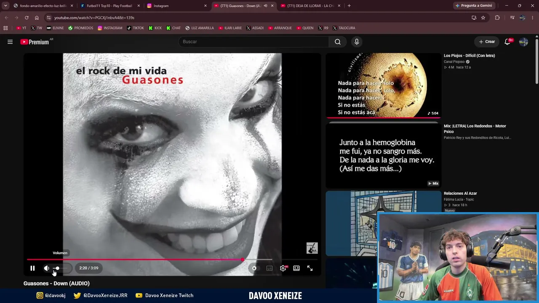Open the YT bookmark

[21, 28]
